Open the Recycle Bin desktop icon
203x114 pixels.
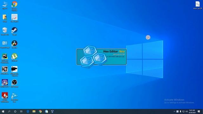coord(5,31)
